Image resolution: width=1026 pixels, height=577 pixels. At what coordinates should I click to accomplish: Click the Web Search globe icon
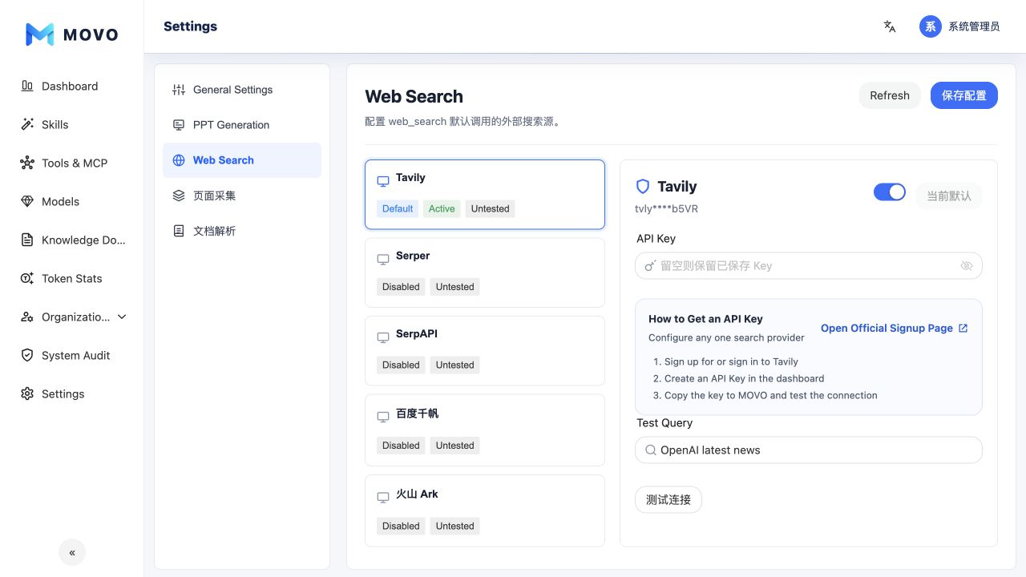tap(179, 160)
